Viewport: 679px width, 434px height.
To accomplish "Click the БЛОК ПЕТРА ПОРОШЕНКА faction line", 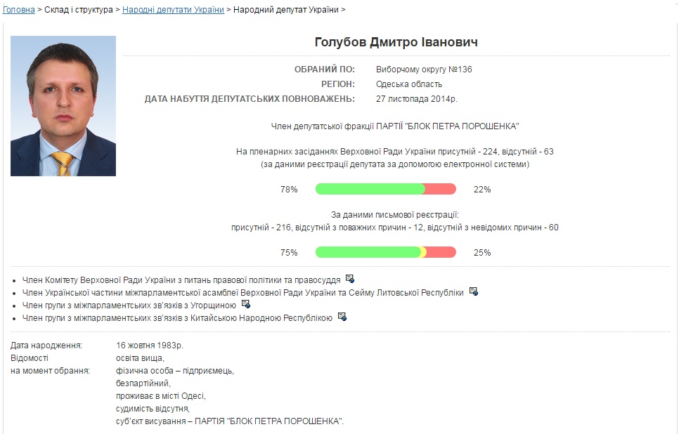I will (394, 126).
